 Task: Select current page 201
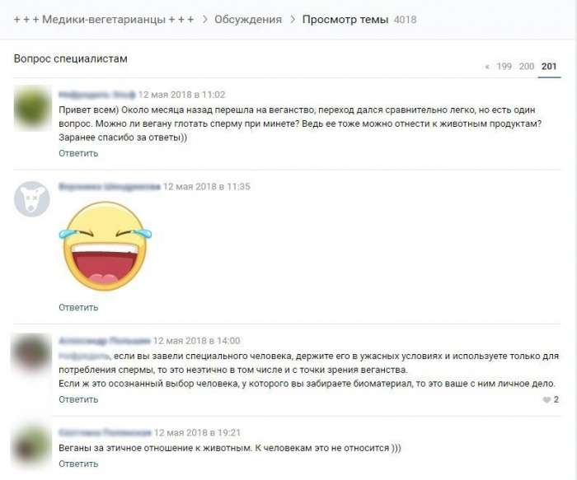pyautogui.click(x=549, y=66)
